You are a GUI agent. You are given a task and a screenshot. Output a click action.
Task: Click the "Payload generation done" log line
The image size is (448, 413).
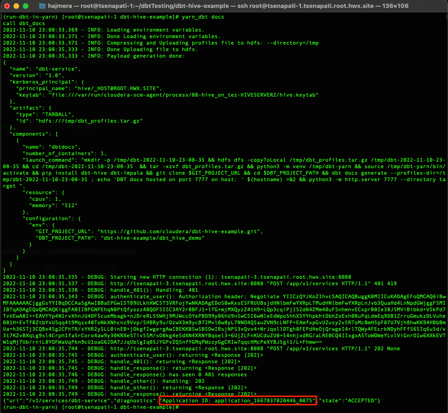[94, 56]
